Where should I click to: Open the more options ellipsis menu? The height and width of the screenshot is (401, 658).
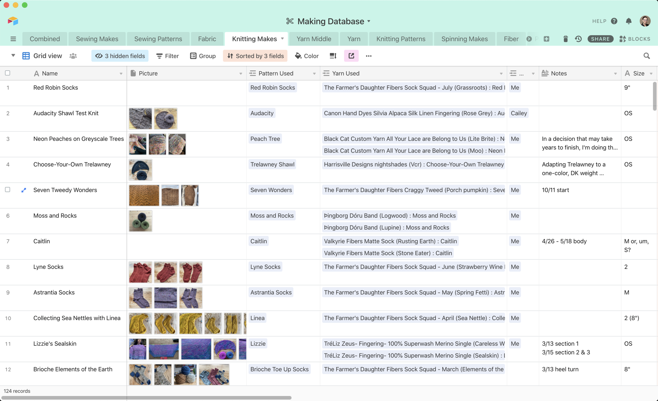pyautogui.click(x=368, y=56)
